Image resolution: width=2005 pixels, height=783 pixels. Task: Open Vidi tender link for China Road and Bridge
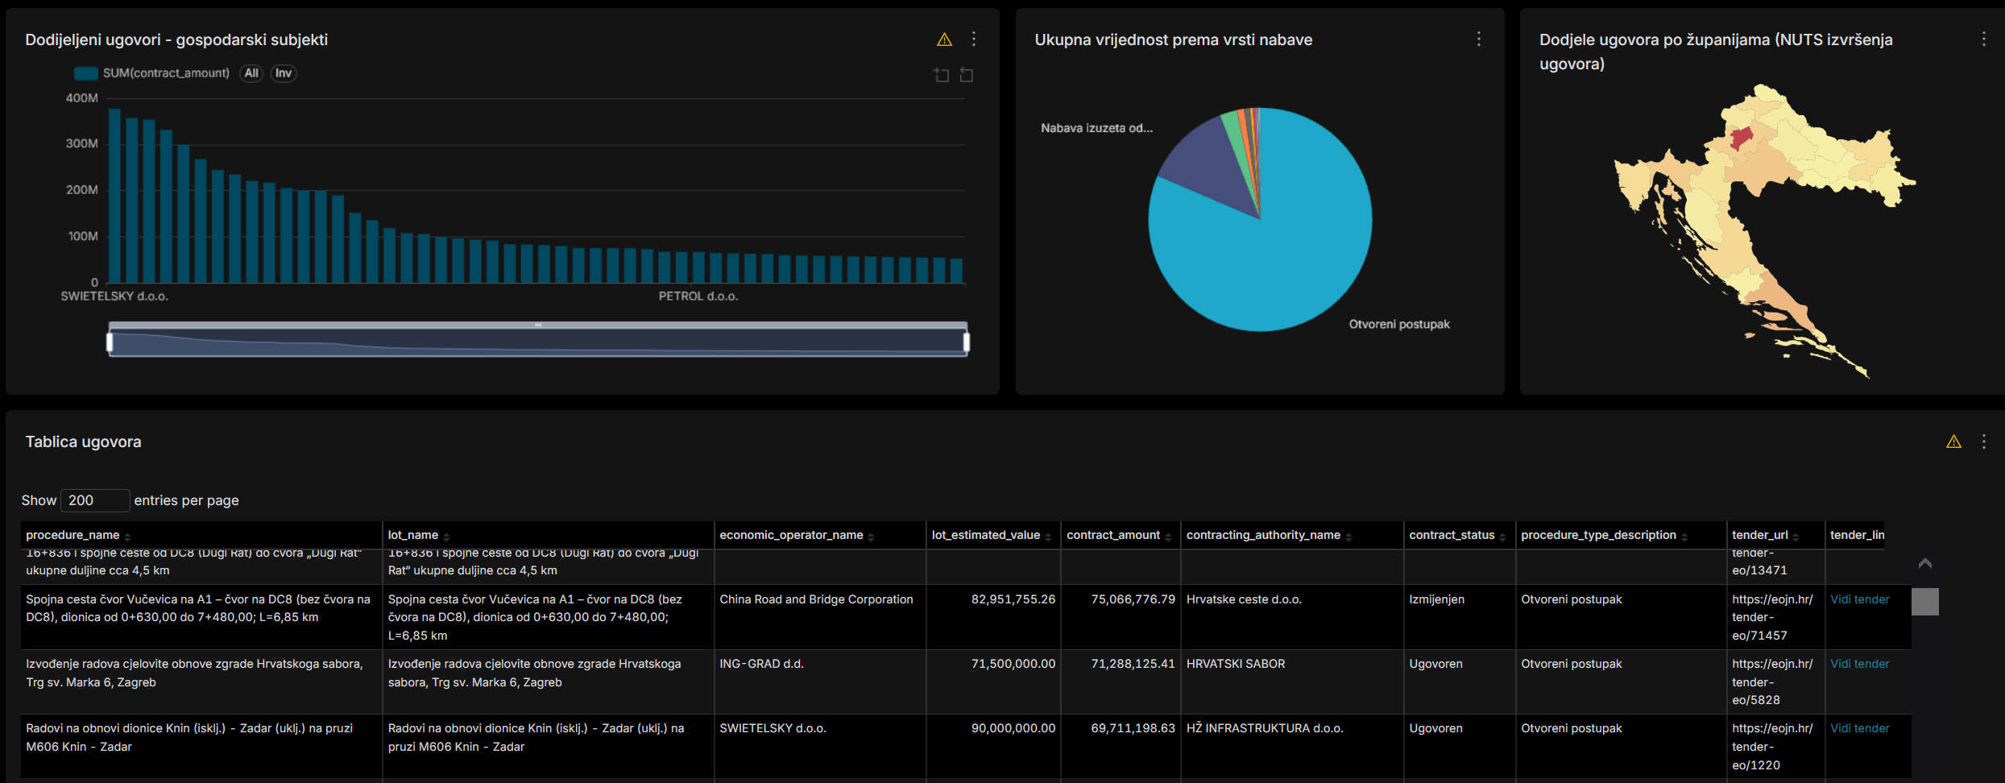click(1859, 599)
